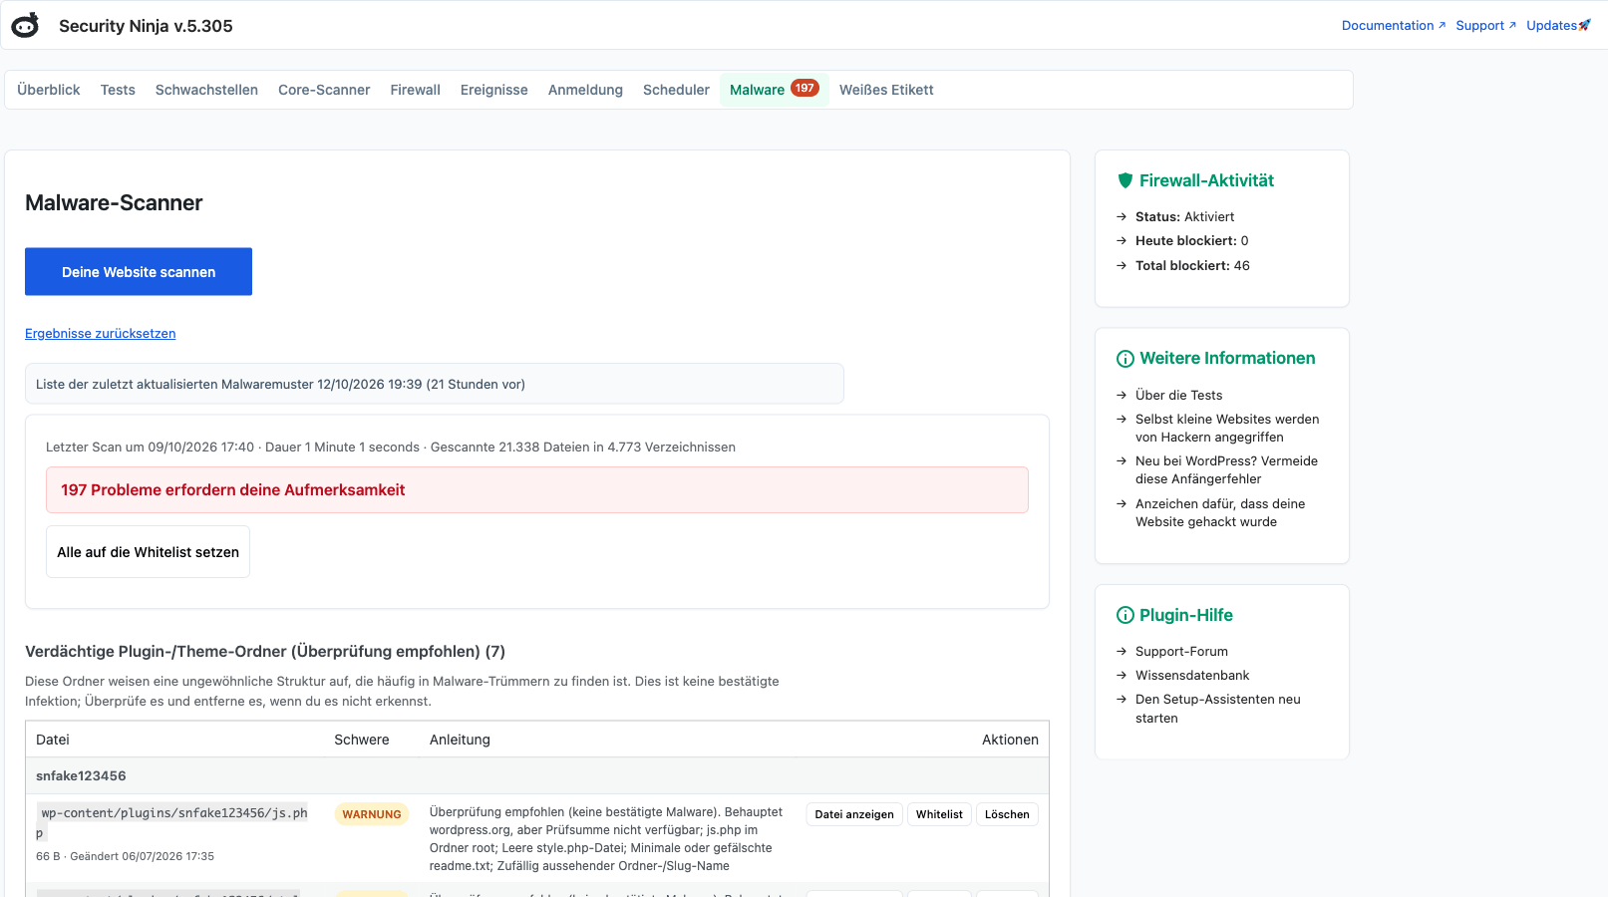Click the Total blockiert: 46 entry

click(1192, 266)
